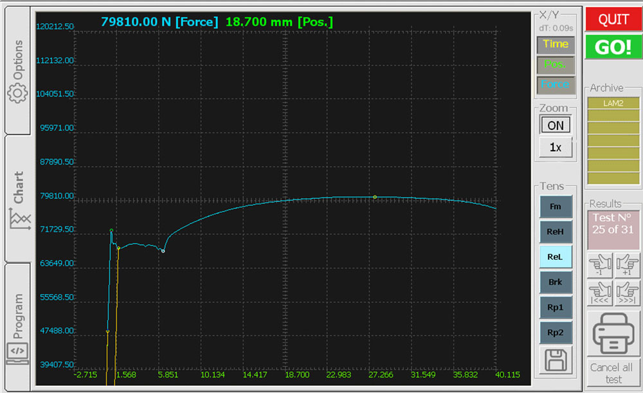Select the Time axis option
The image size is (643, 393).
(x=554, y=44)
